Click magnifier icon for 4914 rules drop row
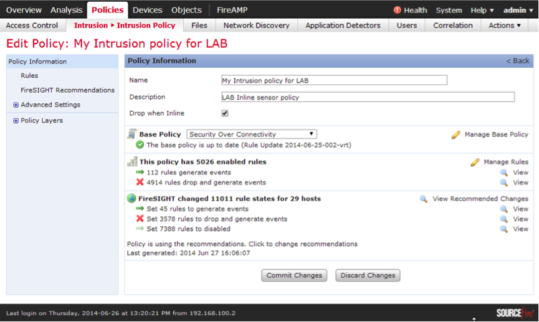The height and width of the screenshot is (322, 539). point(504,182)
